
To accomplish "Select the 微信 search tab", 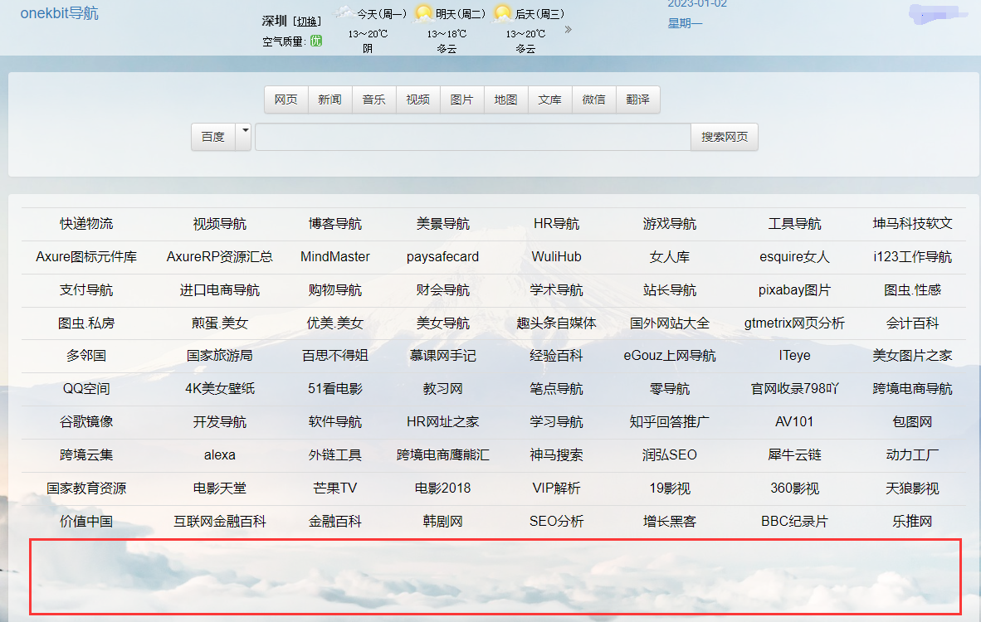I will [593, 100].
